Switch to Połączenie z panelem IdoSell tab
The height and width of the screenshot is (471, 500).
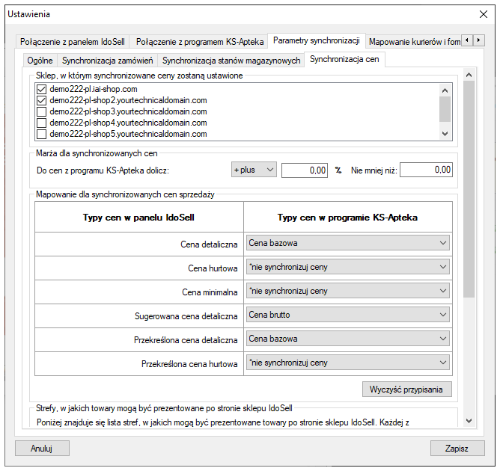(72, 41)
